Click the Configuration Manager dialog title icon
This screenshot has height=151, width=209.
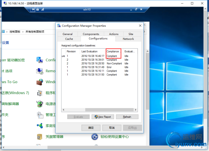click(59, 25)
